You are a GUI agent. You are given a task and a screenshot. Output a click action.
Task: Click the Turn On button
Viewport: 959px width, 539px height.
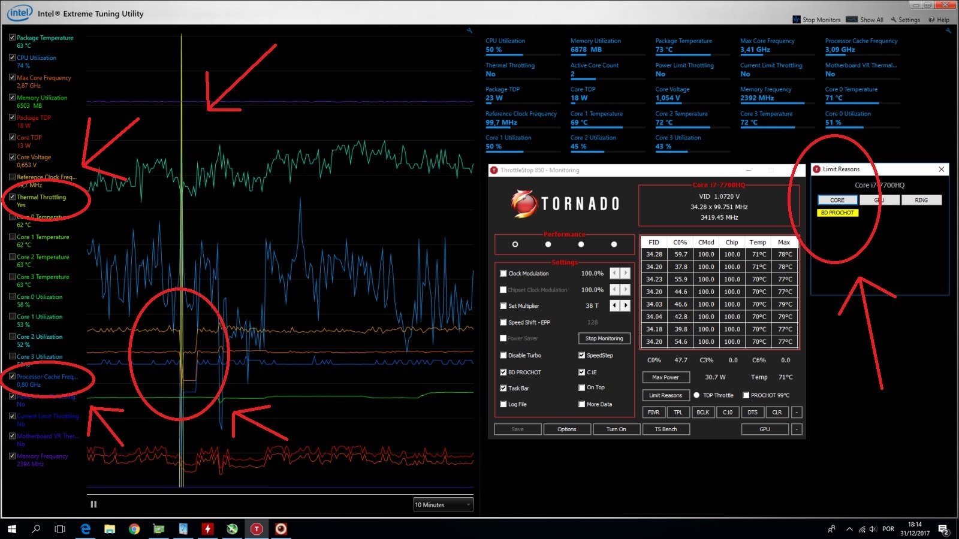(616, 429)
